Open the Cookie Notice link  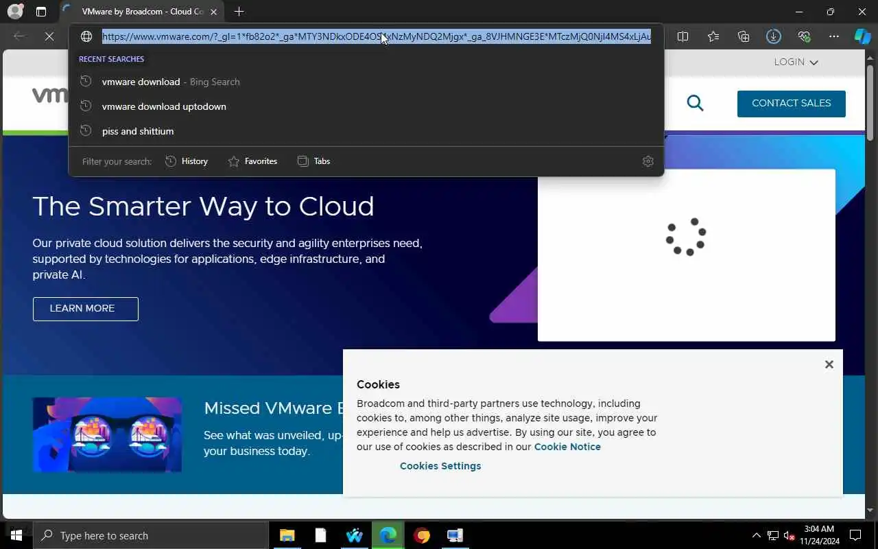567,447
